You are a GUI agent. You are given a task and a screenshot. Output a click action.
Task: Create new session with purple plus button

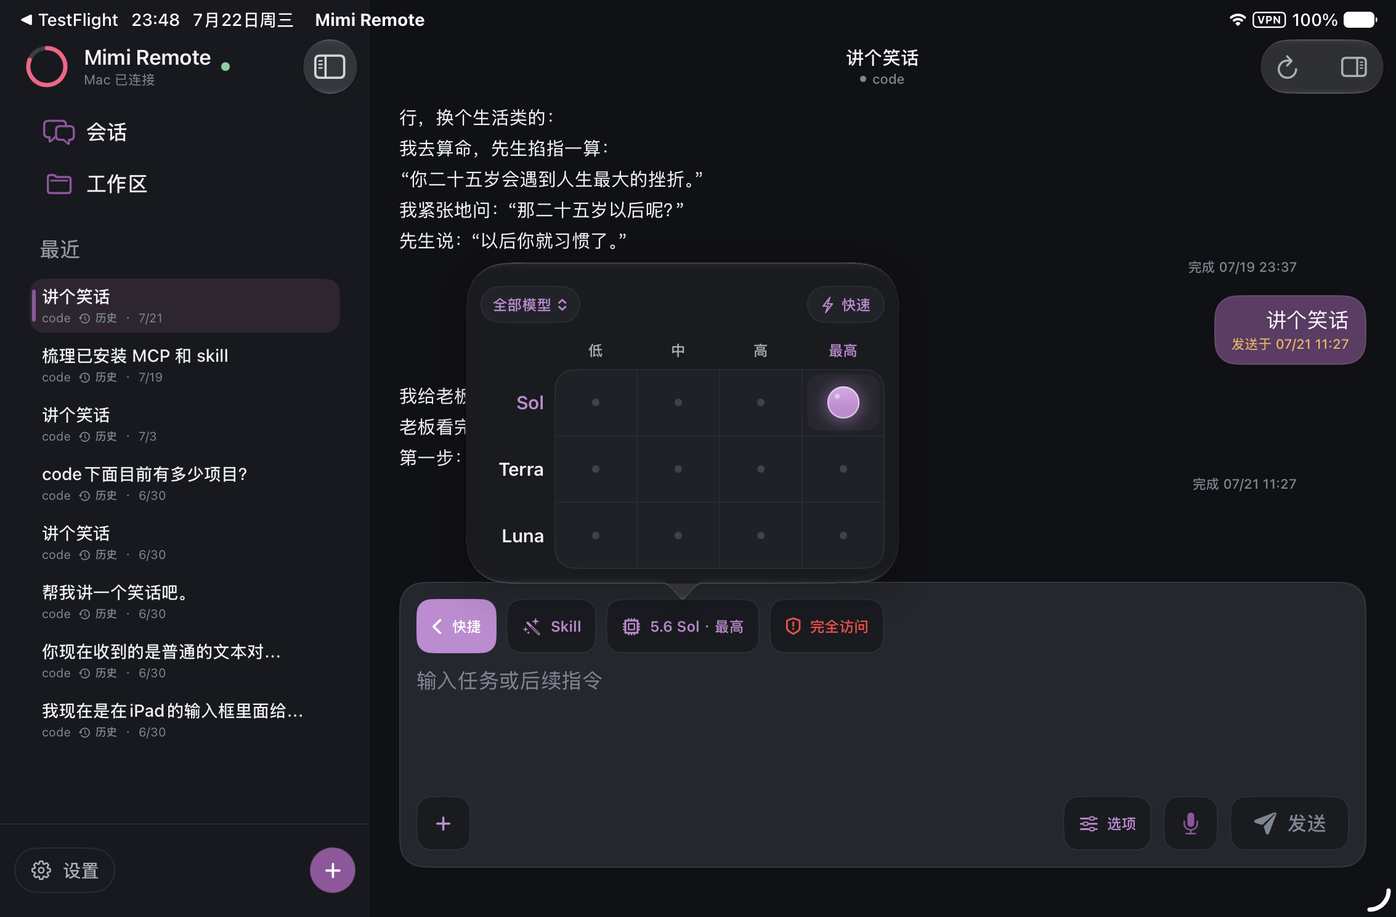point(333,870)
